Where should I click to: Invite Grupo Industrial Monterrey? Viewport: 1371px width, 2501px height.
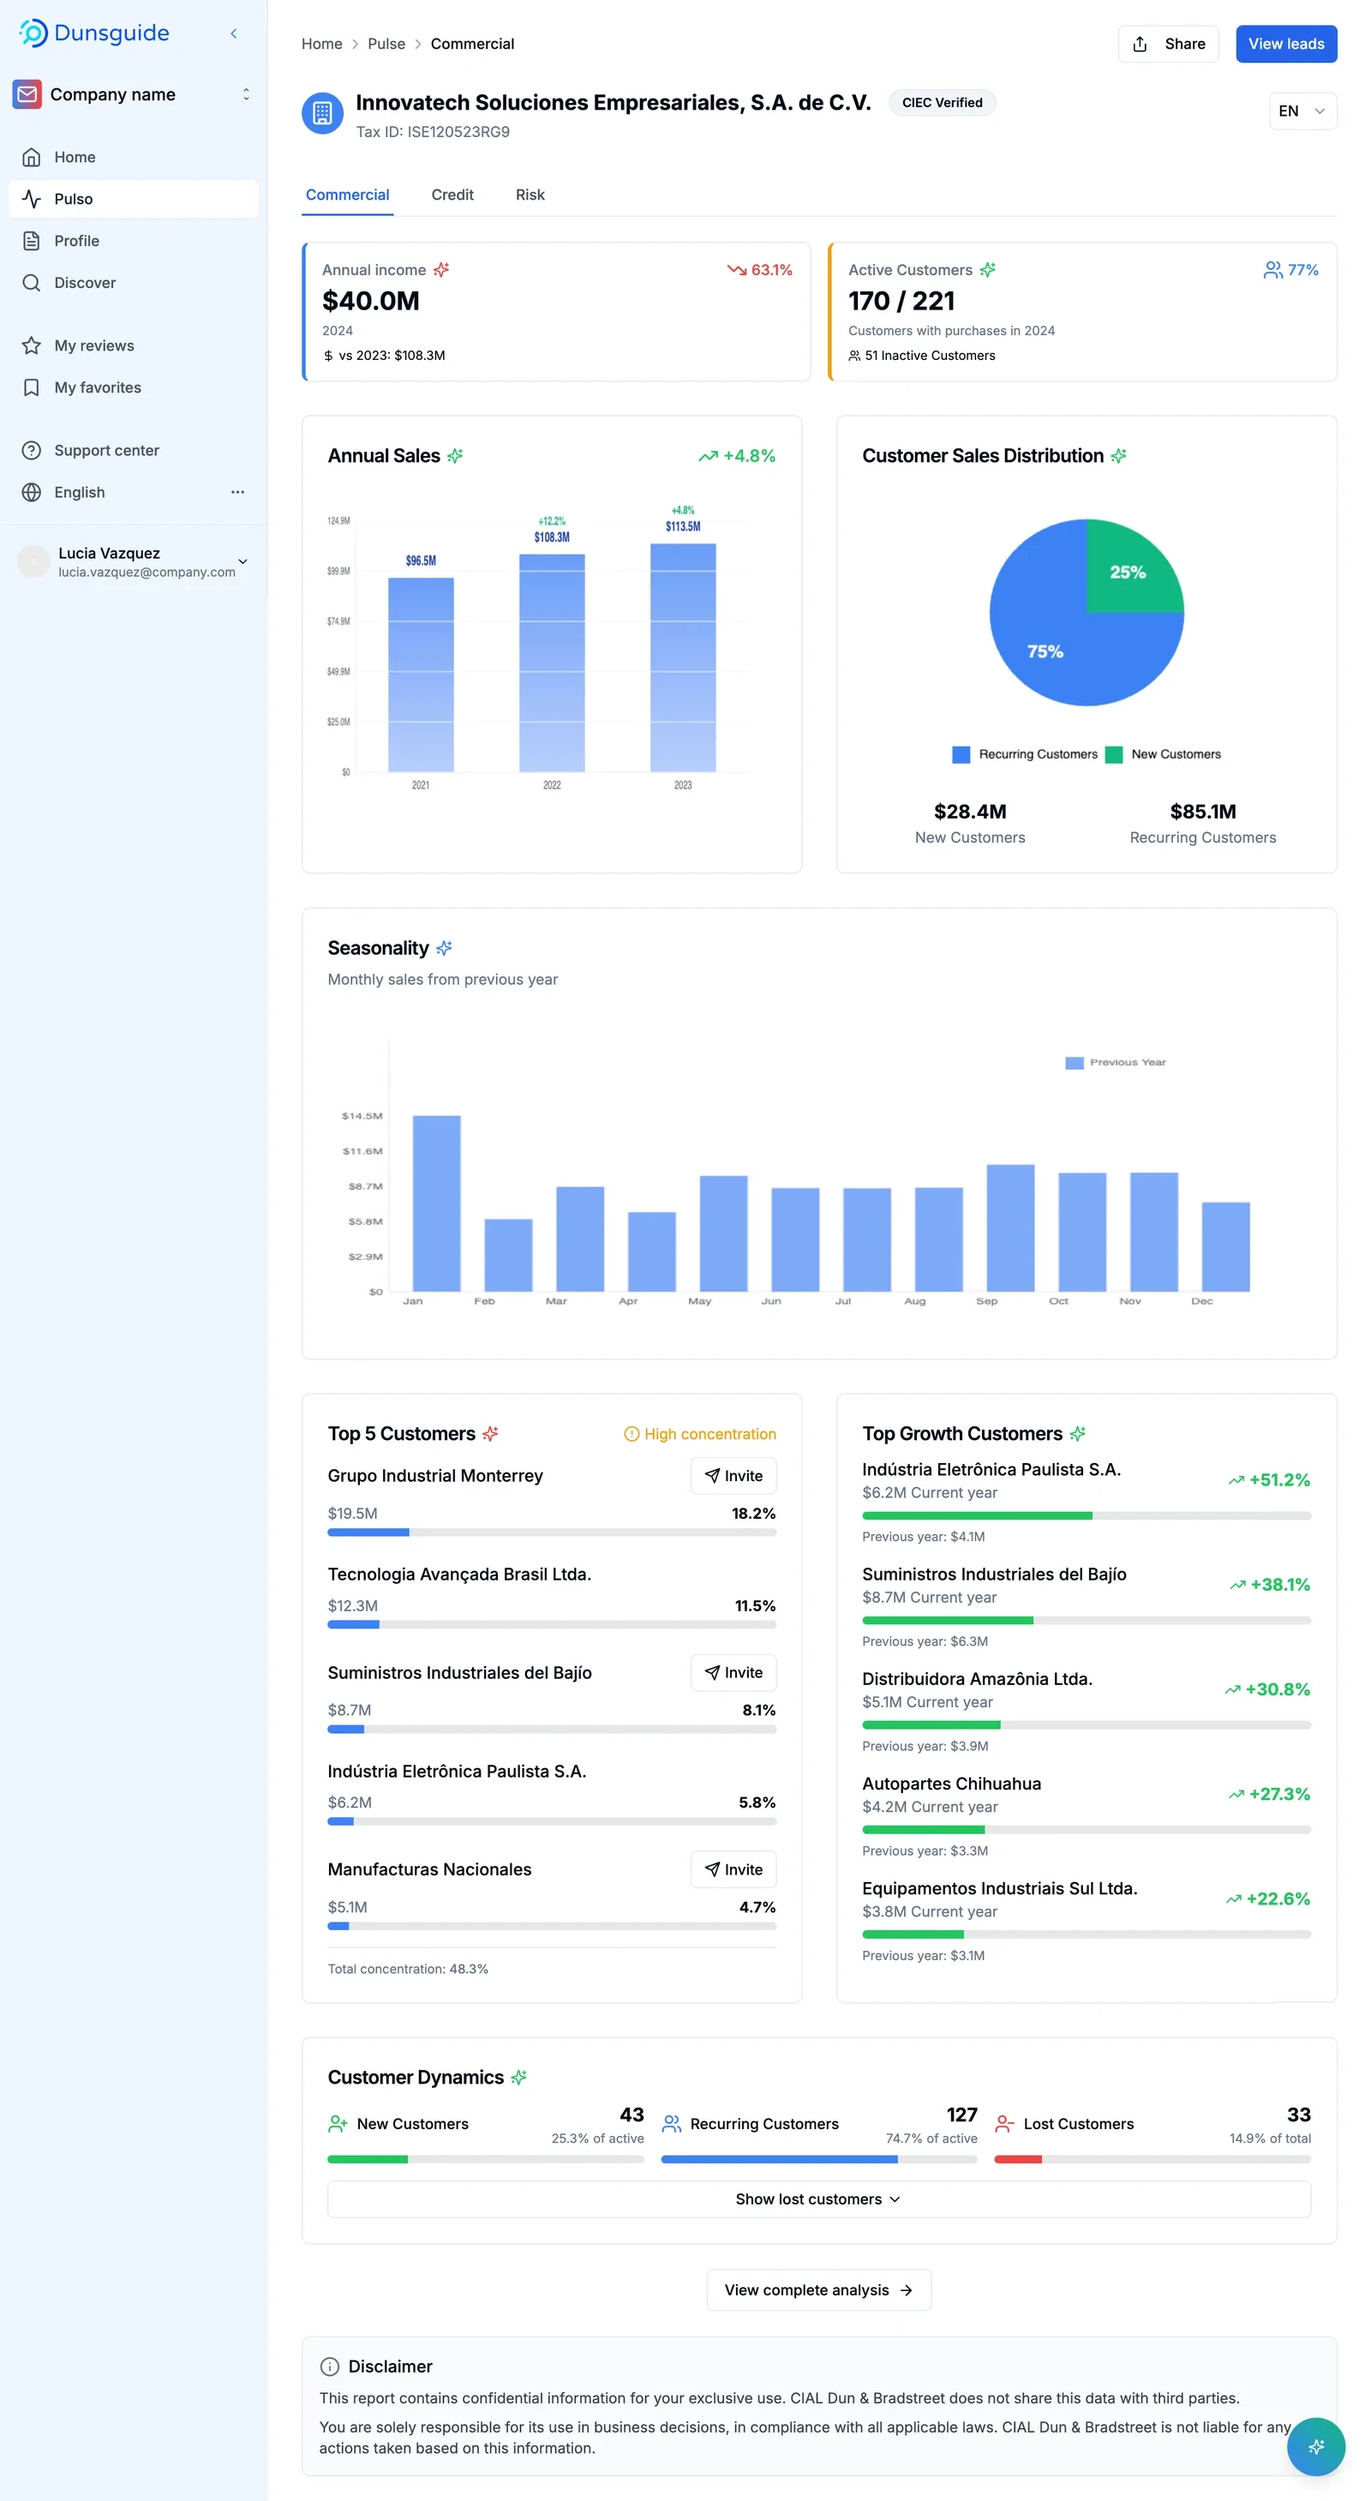click(x=733, y=1476)
